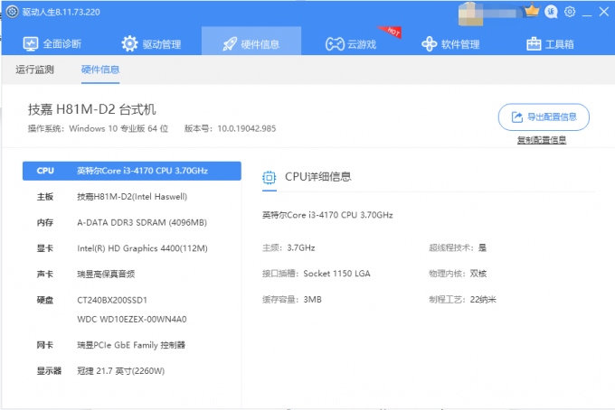Select the 主板 H81M-D2 row
The height and width of the screenshot is (410, 615).
131,196
